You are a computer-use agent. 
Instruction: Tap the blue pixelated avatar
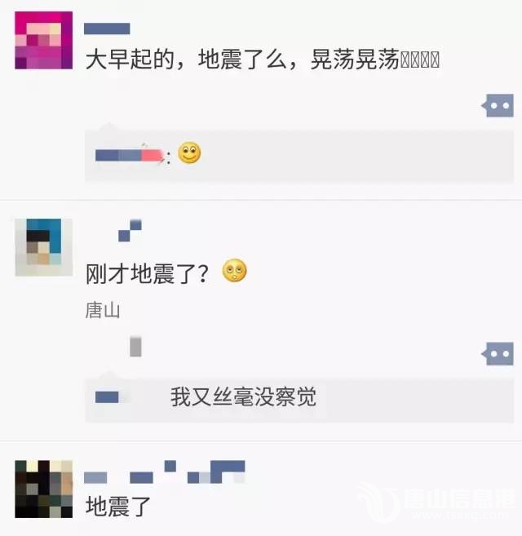(x=44, y=247)
